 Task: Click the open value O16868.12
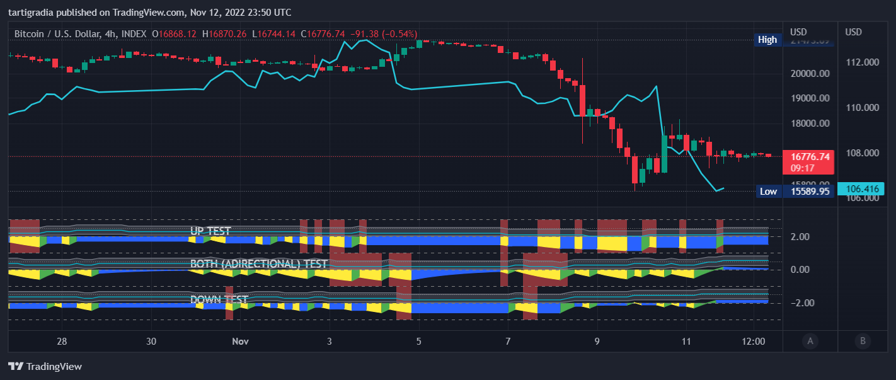tap(174, 33)
